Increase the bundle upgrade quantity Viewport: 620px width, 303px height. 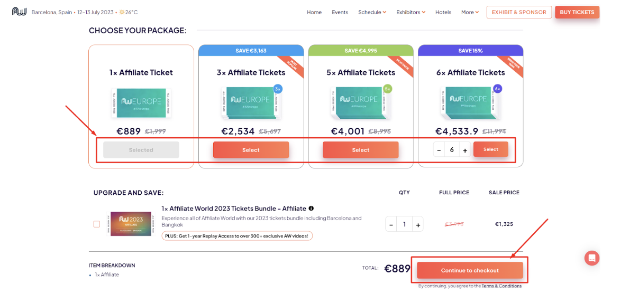418,224
